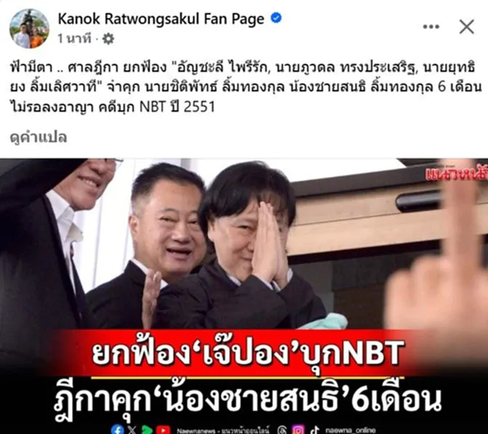Screen dimensions: 488x434
Task: Click the YouTube icon in image footer
Action: 163,430
